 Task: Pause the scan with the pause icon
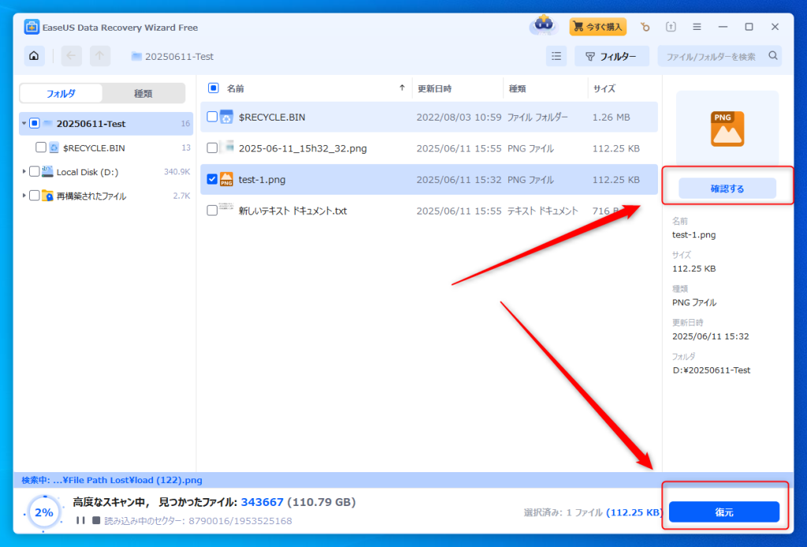[80, 520]
